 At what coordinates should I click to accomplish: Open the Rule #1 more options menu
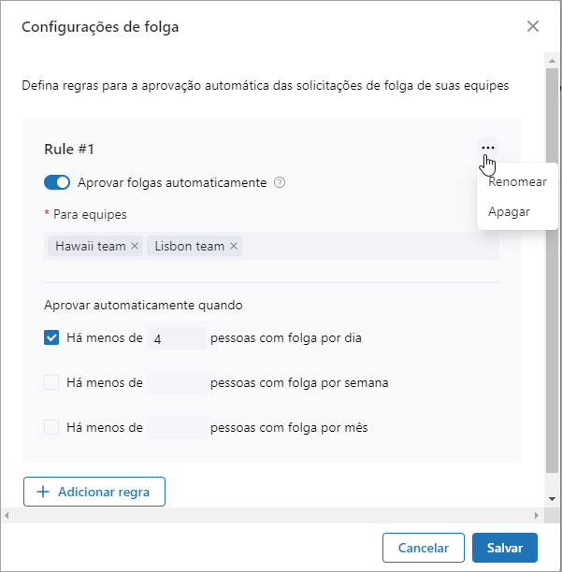487,148
